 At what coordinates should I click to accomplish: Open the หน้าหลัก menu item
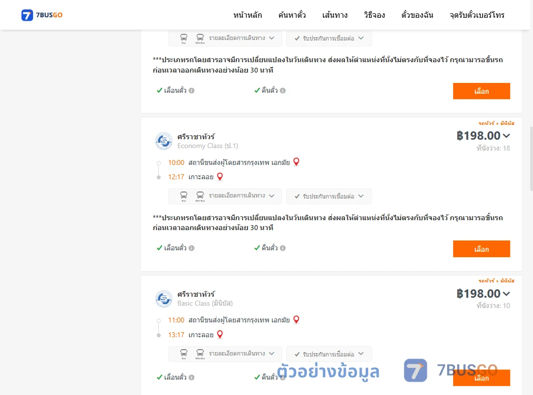(x=247, y=15)
